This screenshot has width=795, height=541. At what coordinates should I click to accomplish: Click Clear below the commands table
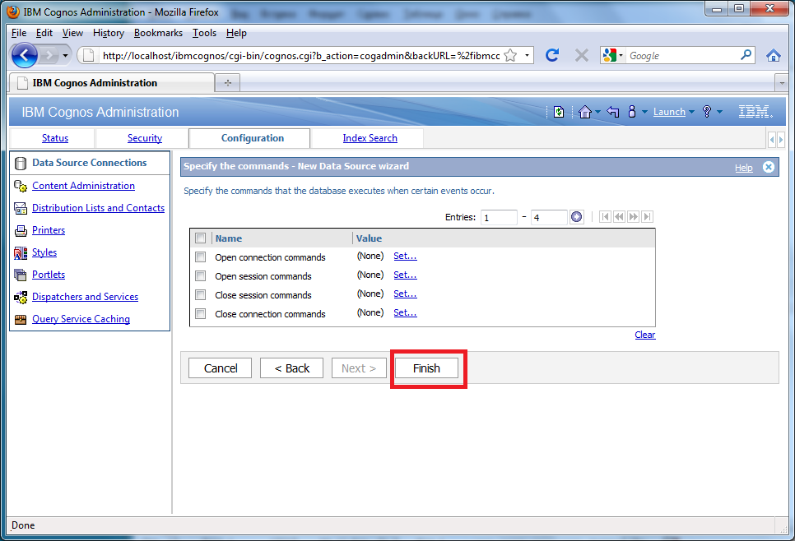645,335
